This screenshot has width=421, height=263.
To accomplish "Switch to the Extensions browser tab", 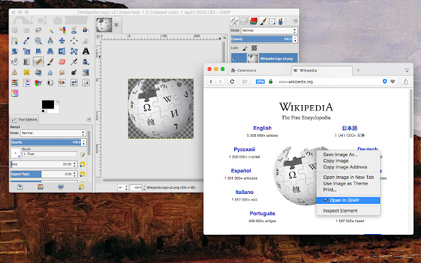I will point(246,70).
